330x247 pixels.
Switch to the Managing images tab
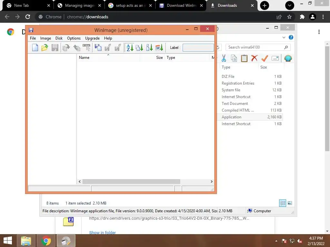point(79,5)
